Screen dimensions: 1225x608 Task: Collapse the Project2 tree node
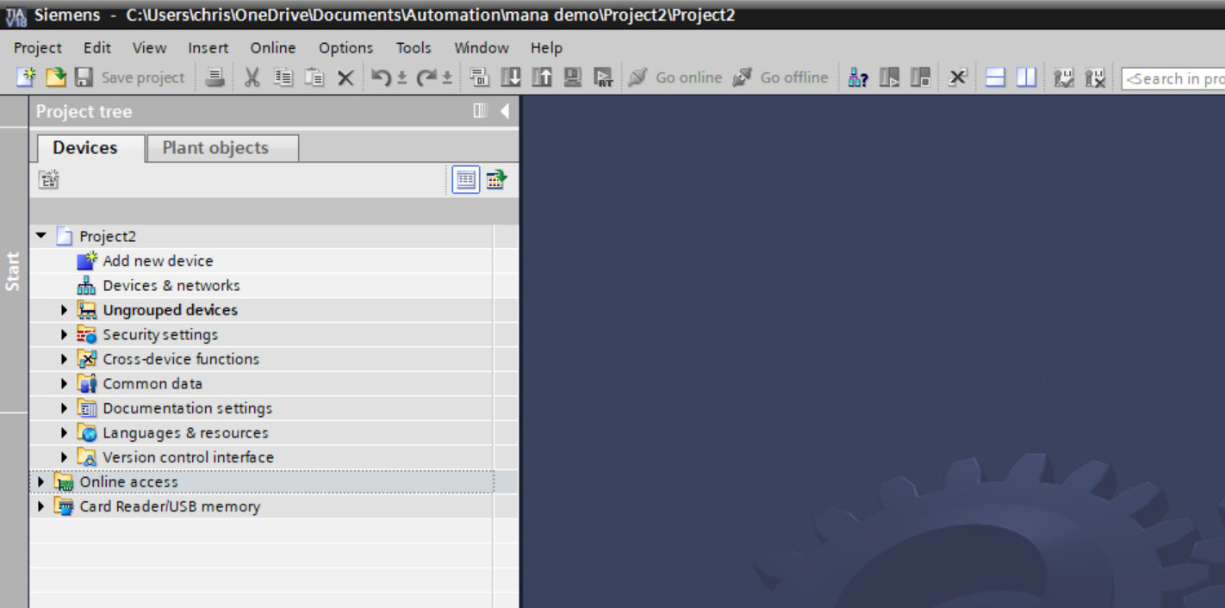coord(41,236)
